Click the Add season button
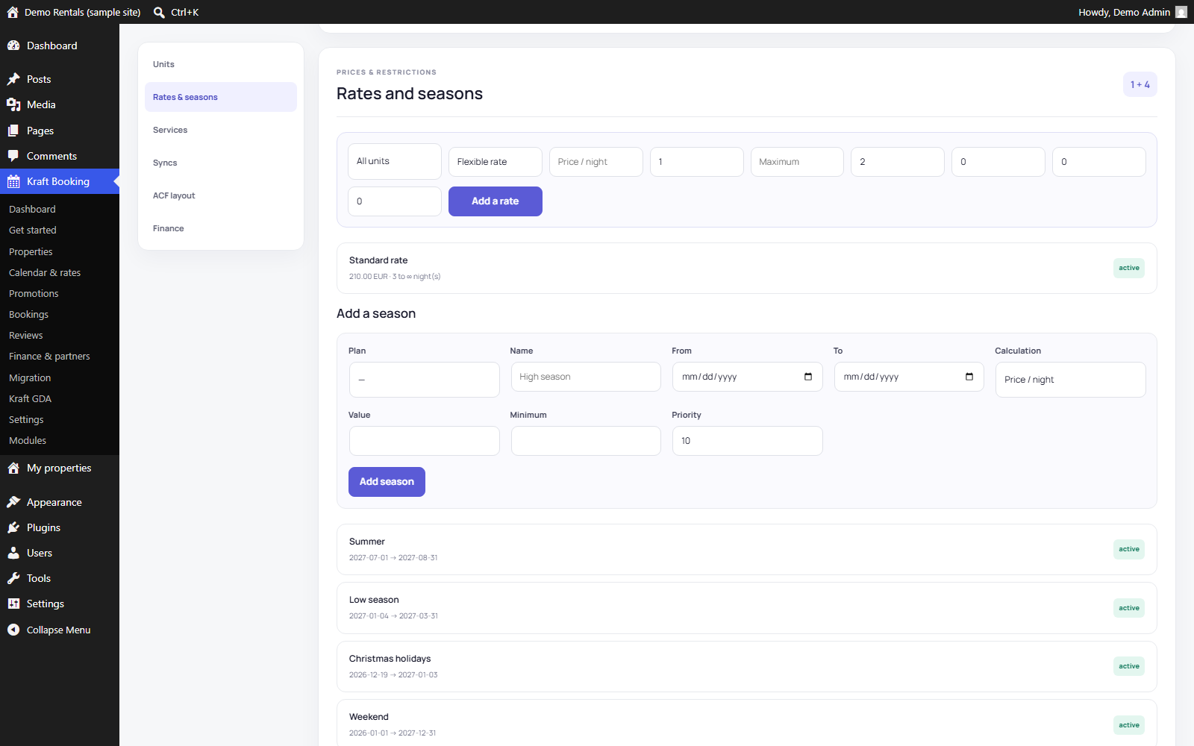 click(x=387, y=482)
